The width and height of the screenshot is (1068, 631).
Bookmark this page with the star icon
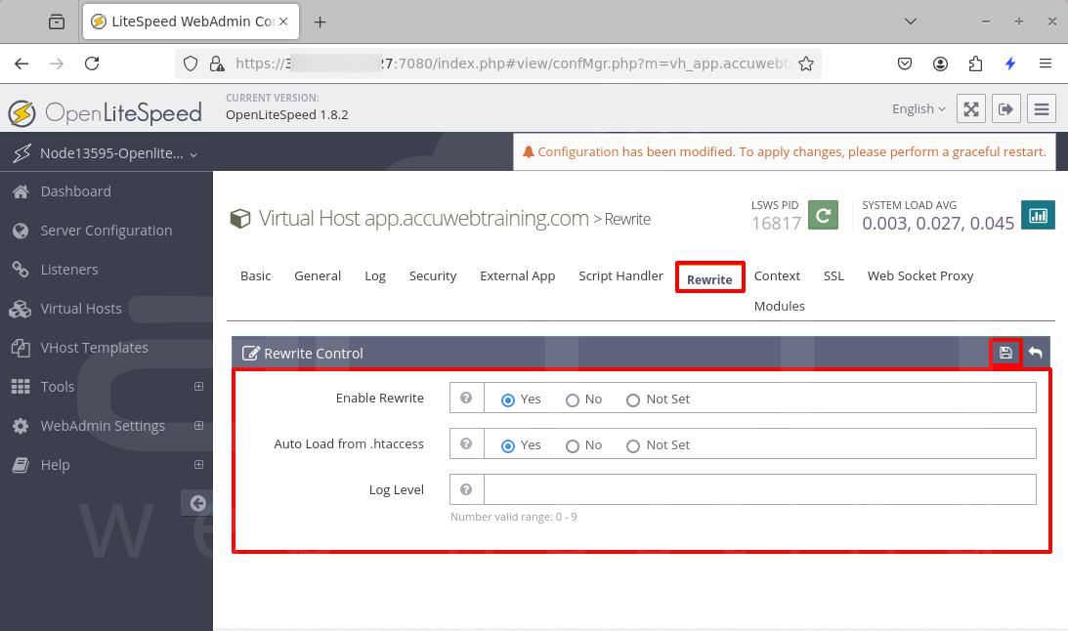pos(806,63)
